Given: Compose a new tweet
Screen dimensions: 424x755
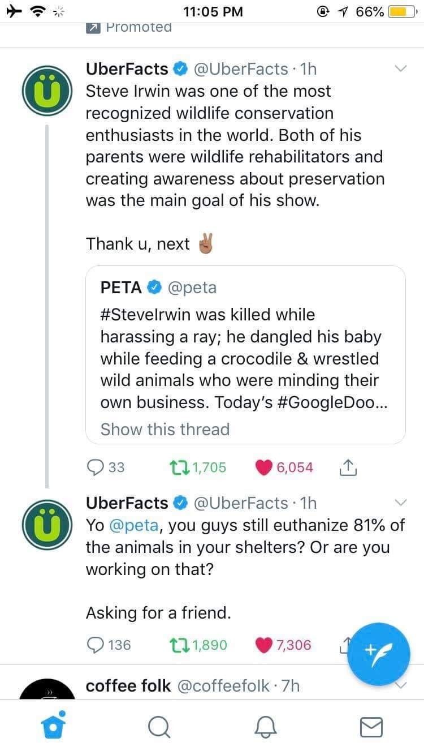Looking at the screenshot, I should [378, 654].
